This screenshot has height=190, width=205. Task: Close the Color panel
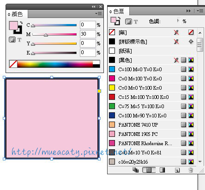pyautogui.click(x=101, y=6)
